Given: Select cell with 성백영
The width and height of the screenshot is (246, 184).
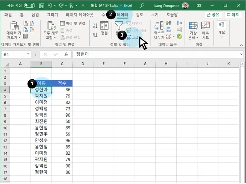Looking at the screenshot, I should (x=41, y=109).
